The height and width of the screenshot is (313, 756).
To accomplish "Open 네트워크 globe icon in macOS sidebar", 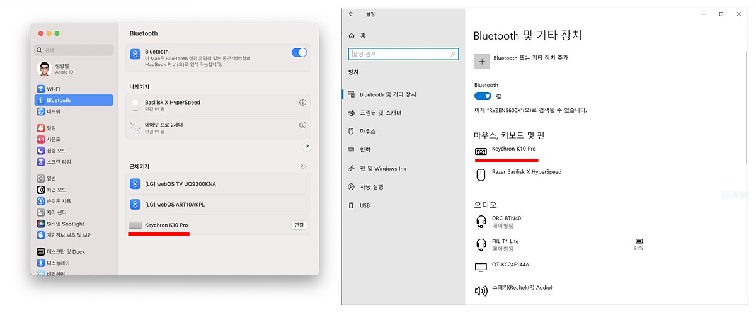I will pyautogui.click(x=41, y=111).
